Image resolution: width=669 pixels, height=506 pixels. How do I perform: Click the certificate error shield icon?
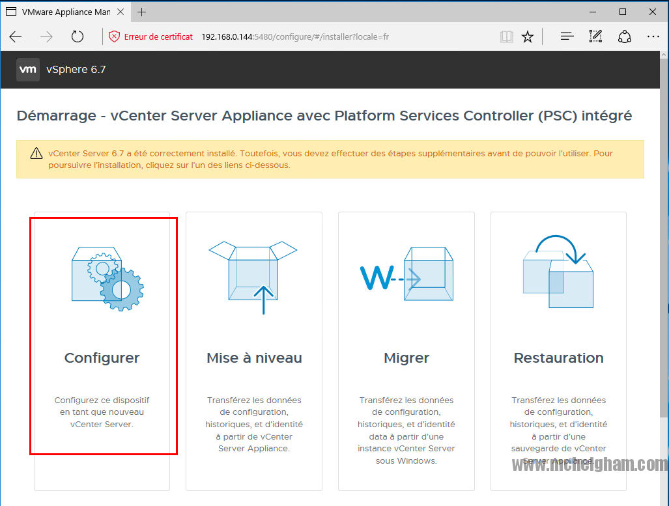[114, 36]
